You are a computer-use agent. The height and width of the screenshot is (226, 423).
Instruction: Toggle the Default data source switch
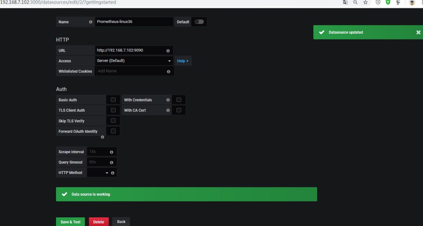pyautogui.click(x=199, y=22)
